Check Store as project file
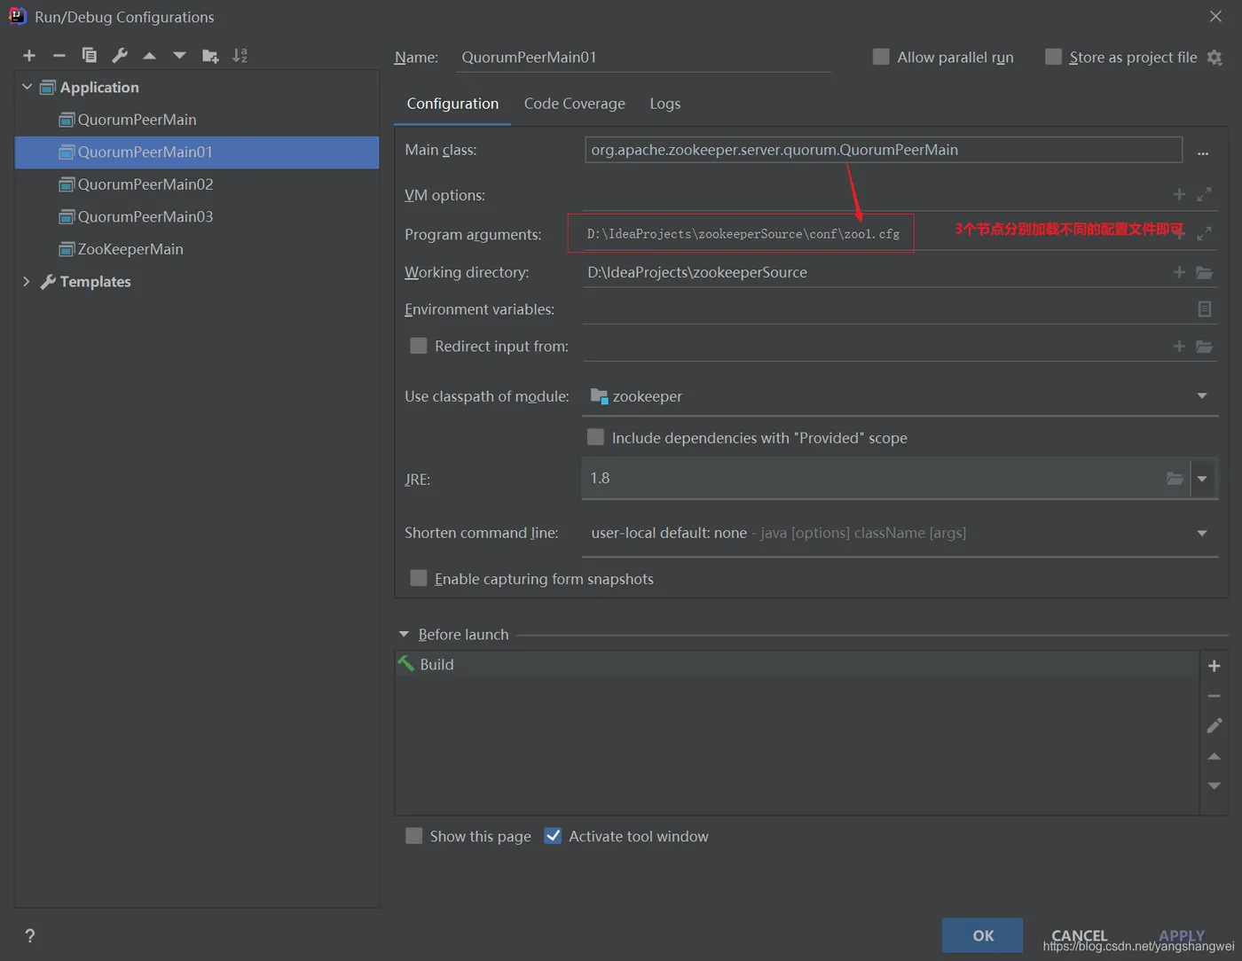 (1053, 57)
